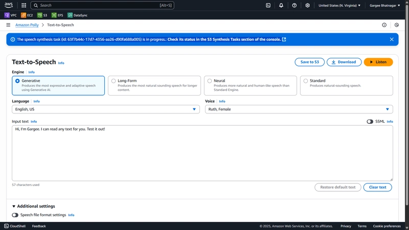
Task: Open the S3 Synthesis Tasks external link icon
Action: [x=284, y=39]
